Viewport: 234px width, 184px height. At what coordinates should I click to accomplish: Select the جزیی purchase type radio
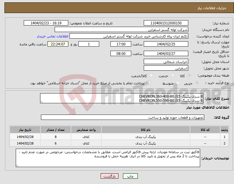[197, 83]
